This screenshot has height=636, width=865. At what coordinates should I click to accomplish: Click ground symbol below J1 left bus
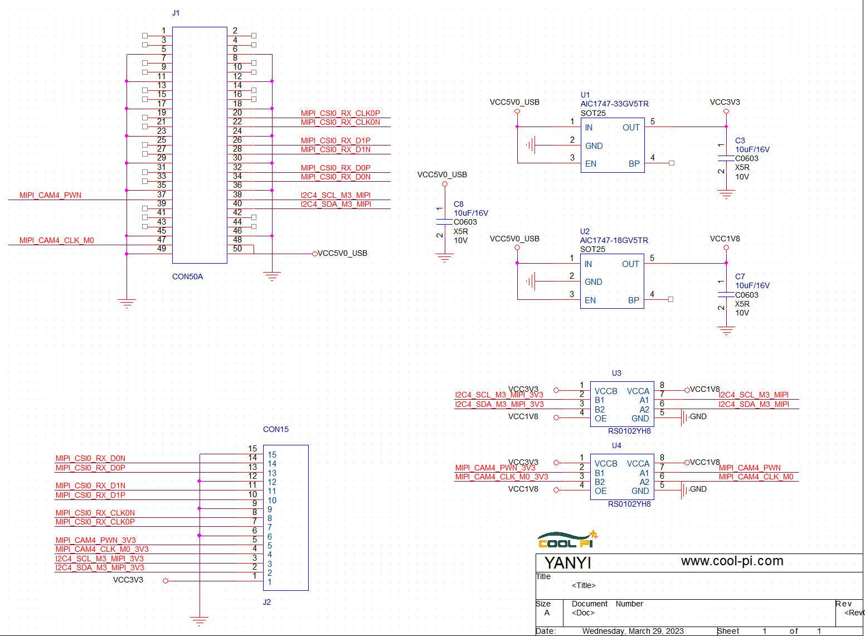tap(127, 304)
